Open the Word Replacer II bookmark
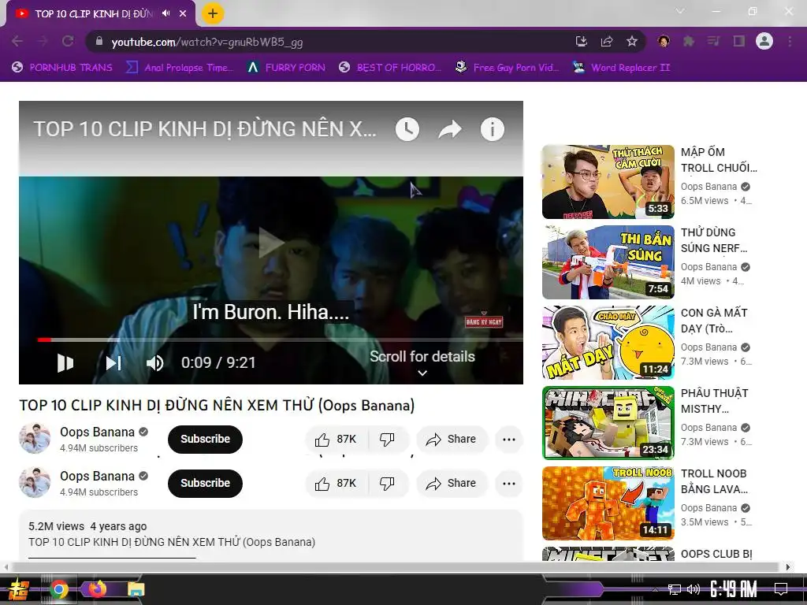The height and width of the screenshot is (605, 807). [x=621, y=68]
